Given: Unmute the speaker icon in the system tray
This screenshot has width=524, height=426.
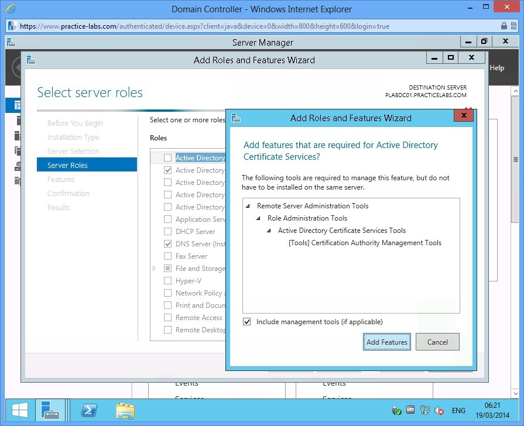Looking at the screenshot, I should tap(439, 410).
